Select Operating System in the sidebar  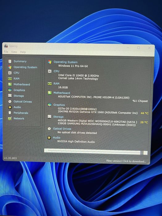pyautogui.click(x=25, y=67)
